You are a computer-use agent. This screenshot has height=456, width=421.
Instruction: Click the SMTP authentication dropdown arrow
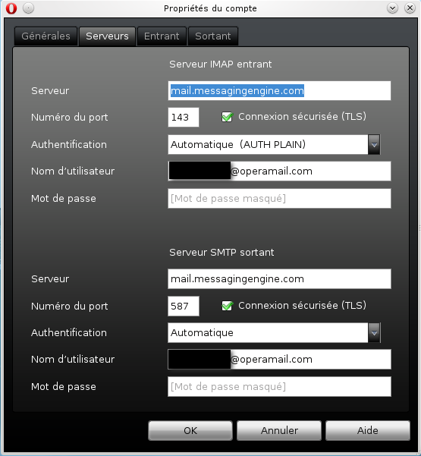point(374,332)
